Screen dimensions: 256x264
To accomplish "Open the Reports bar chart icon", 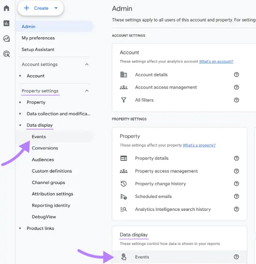I will 6,23.
